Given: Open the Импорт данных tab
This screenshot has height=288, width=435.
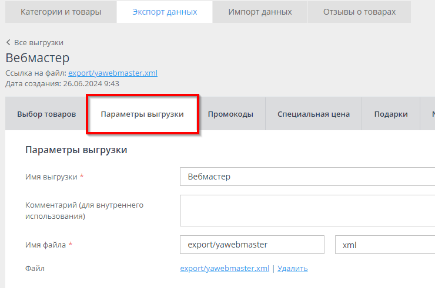Looking at the screenshot, I should (260, 12).
